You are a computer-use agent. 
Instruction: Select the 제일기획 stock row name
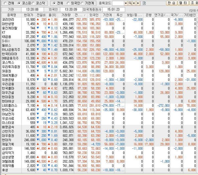coord(8,144)
